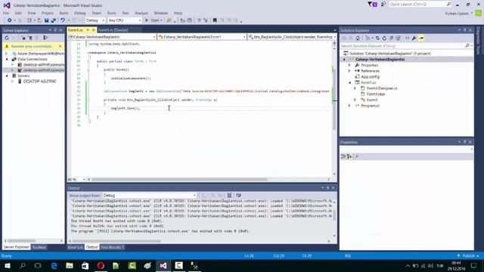Image resolution: width=484 pixels, height=272 pixels.
Task: Expand the Form1.Designer.cs node
Action: (x=355, y=88)
